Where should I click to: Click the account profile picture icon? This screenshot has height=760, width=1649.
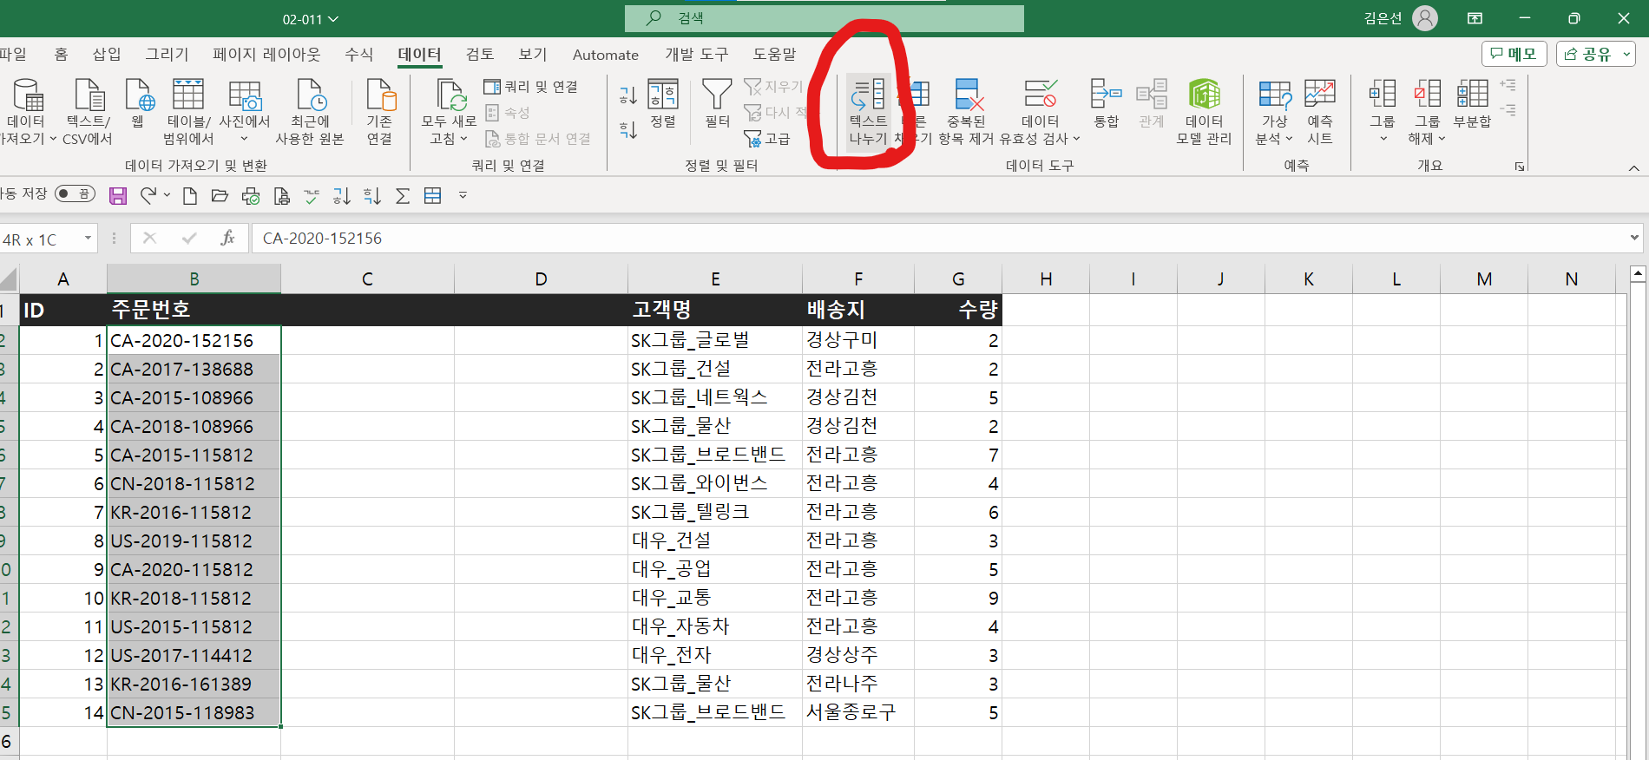[1425, 18]
